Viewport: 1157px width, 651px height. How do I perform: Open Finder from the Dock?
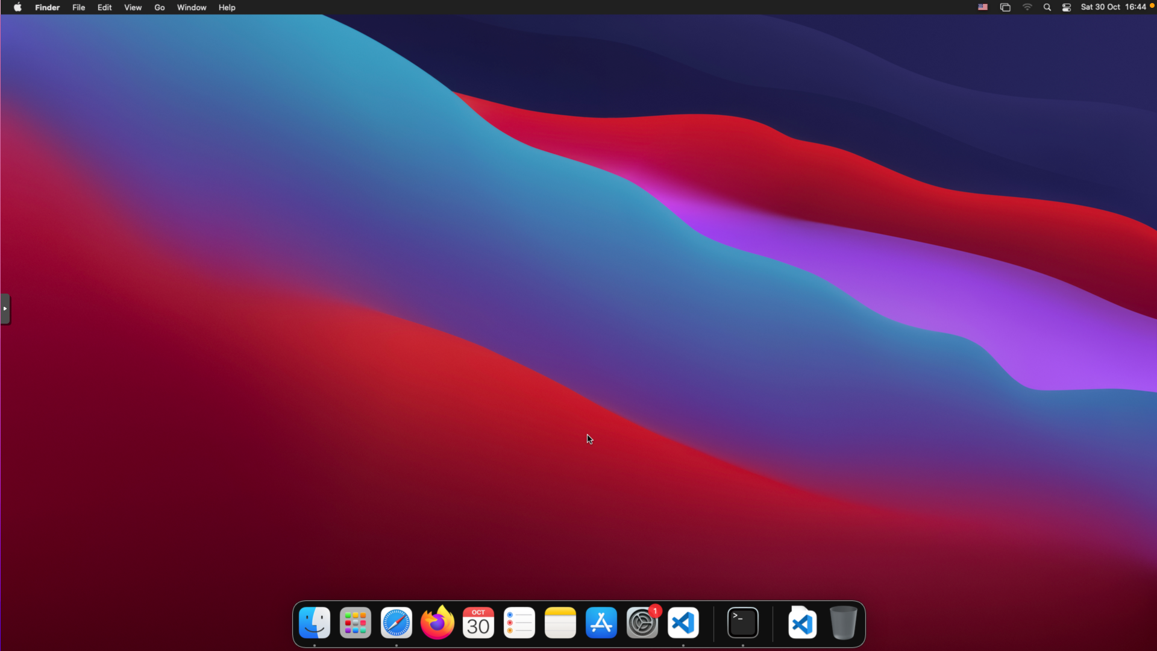[x=315, y=623]
